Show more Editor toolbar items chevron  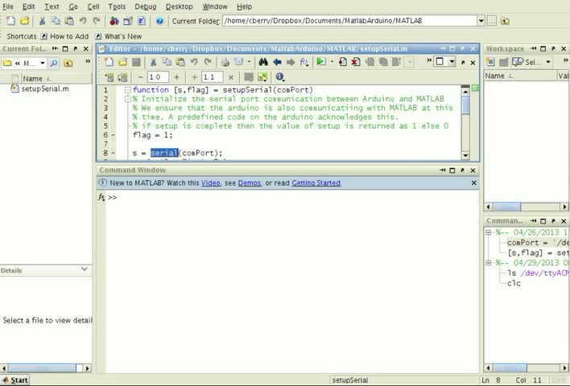429,60
